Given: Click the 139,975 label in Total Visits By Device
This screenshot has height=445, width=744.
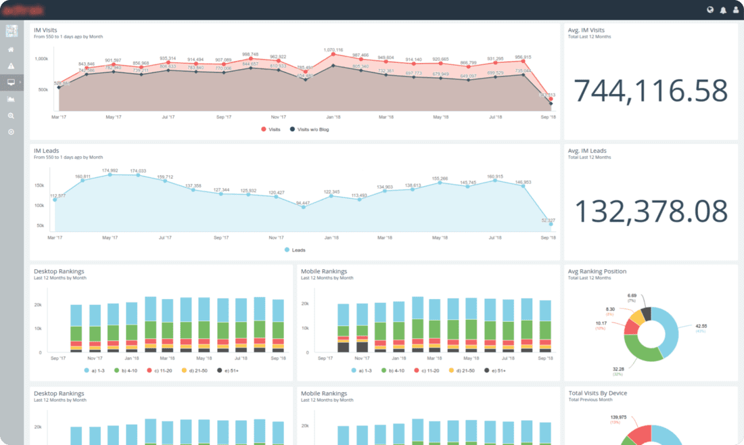Looking at the screenshot, I should 618,417.
